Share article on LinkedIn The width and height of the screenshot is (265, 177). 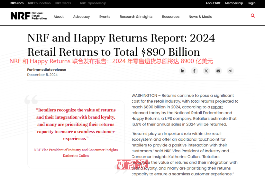coord(183,71)
